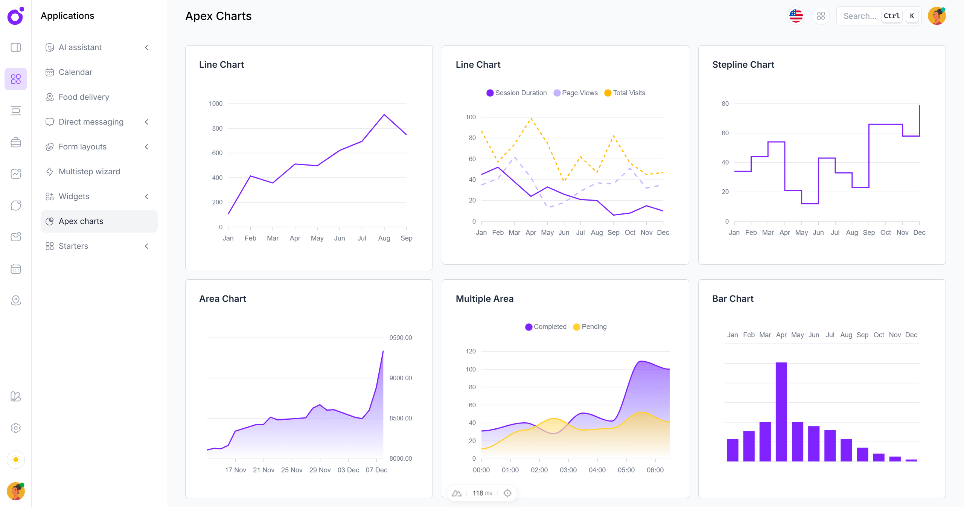This screenshot has height=507, width=964.
Task: Click the mail envelope rail icon
Action: point(16,237)
